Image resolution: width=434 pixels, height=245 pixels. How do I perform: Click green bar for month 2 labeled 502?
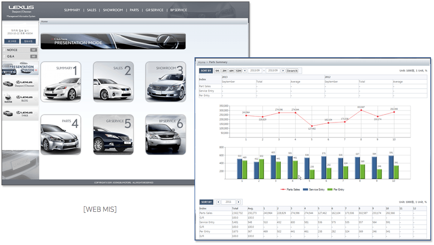pyautogui.click(x=261, y=169)
